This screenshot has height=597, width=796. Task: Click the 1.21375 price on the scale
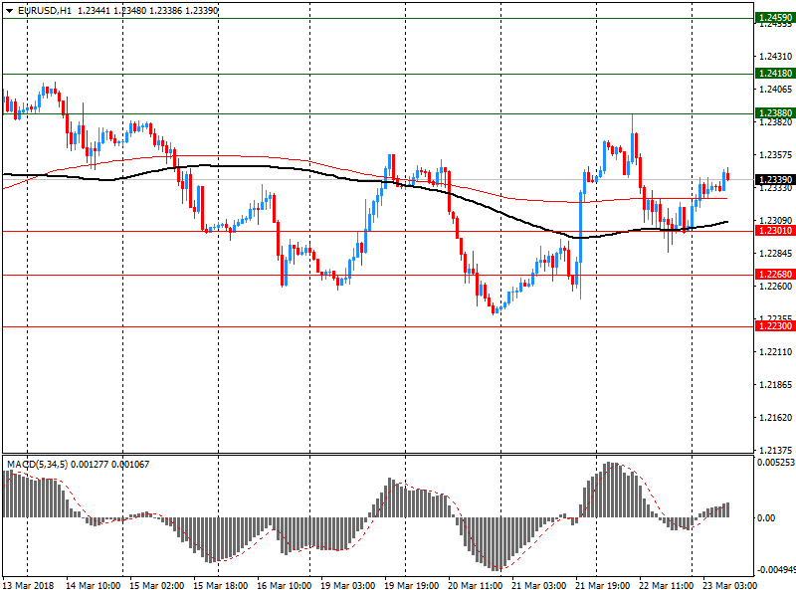tap(775, 450)
